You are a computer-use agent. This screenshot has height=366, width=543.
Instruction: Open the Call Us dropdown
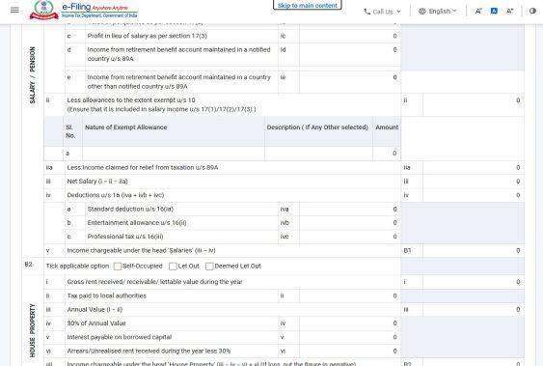(x=383, y=12)
